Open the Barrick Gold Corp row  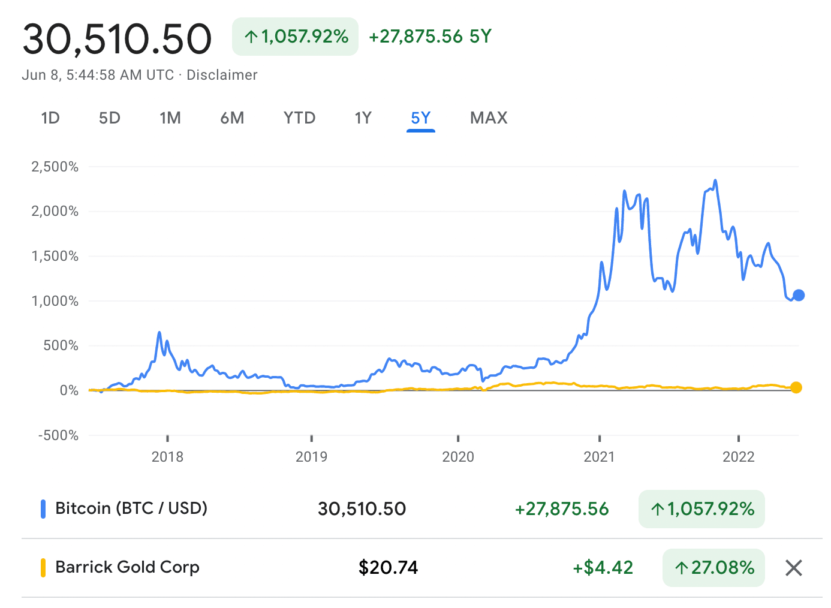coord(127,567)
